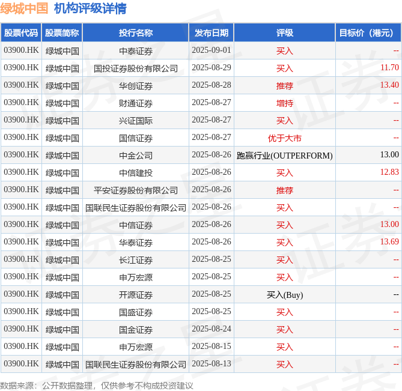Click the 发布日期 column header
This screenshot has width=402, height=391.
pyautogui.click(x=212, y=33)
